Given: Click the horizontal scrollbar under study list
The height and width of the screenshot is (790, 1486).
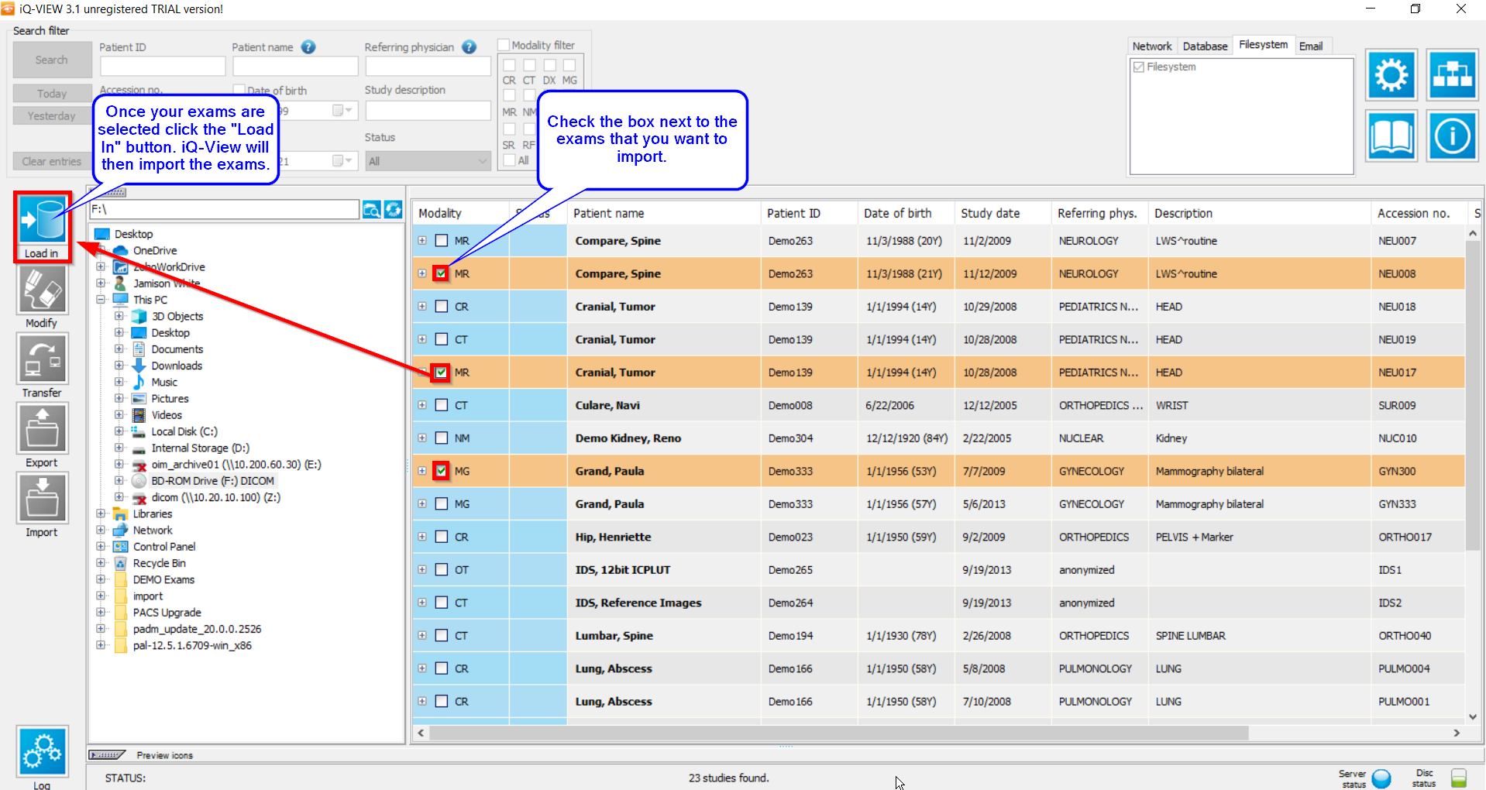Looking at the screenshot, I should pyautogui.click(x=839, y=733).
